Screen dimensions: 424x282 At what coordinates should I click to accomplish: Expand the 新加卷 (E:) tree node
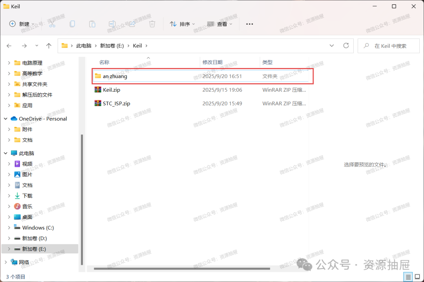9,249
